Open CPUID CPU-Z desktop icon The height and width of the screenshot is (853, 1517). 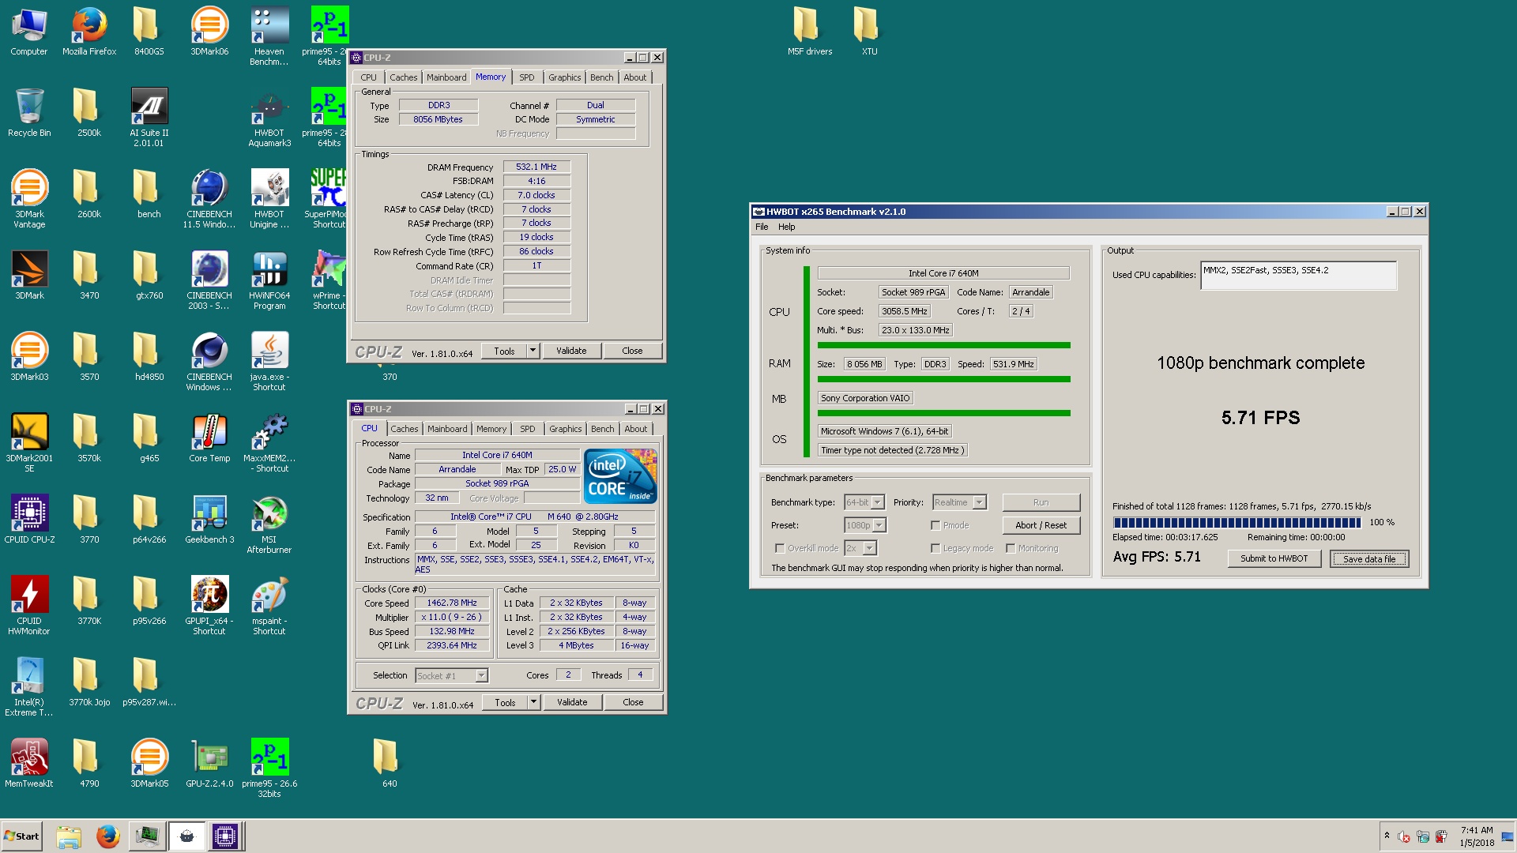(29, 520)
